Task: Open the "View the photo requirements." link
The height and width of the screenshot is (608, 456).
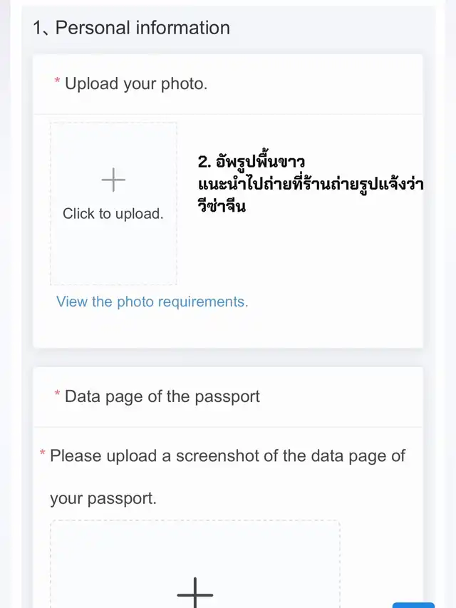Action: (x=152, y=302)
